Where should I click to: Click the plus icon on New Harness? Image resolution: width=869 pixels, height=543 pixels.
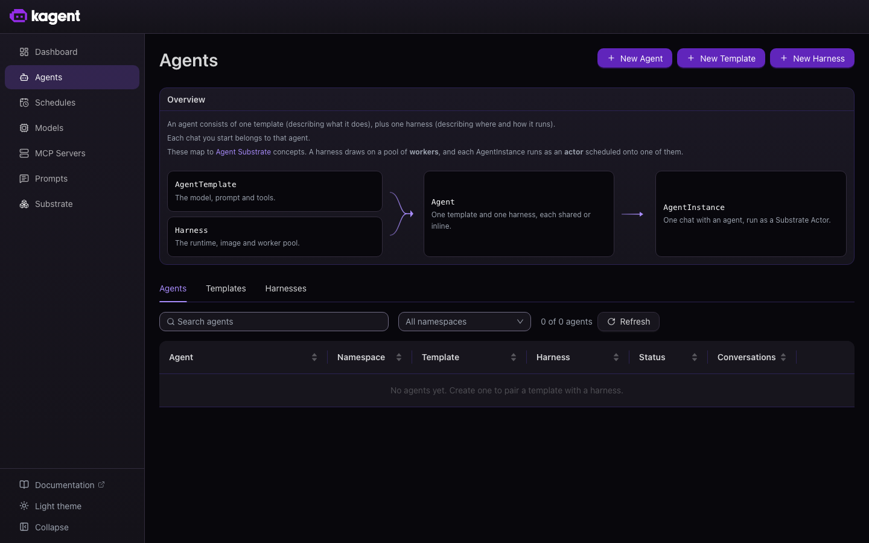click(x=784, y=58)
